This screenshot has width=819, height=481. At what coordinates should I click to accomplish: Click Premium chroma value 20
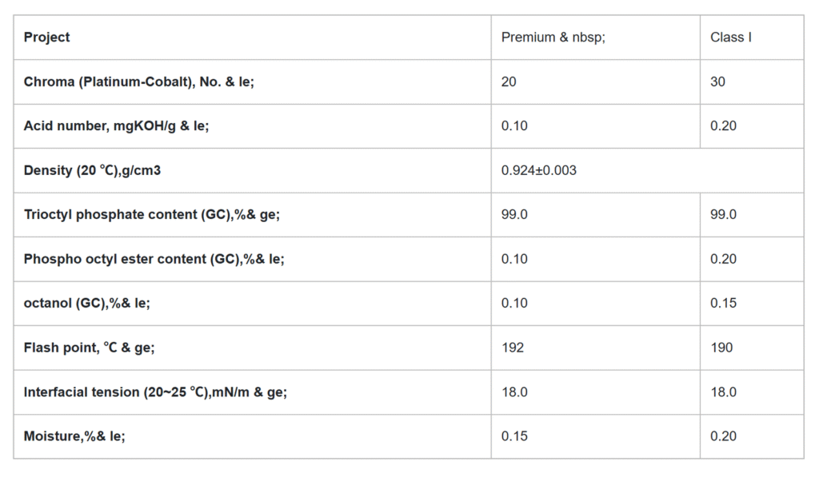pyautogui.click(x=509, y=81)
